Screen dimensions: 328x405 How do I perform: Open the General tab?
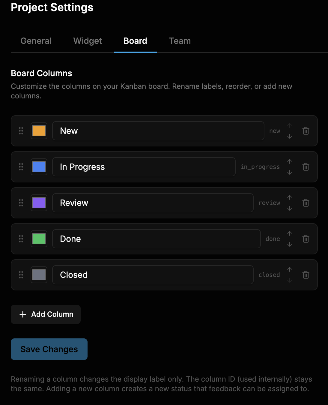tap(36, 41)
